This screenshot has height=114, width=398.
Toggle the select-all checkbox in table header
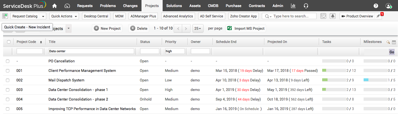click(x=9, y=42)
